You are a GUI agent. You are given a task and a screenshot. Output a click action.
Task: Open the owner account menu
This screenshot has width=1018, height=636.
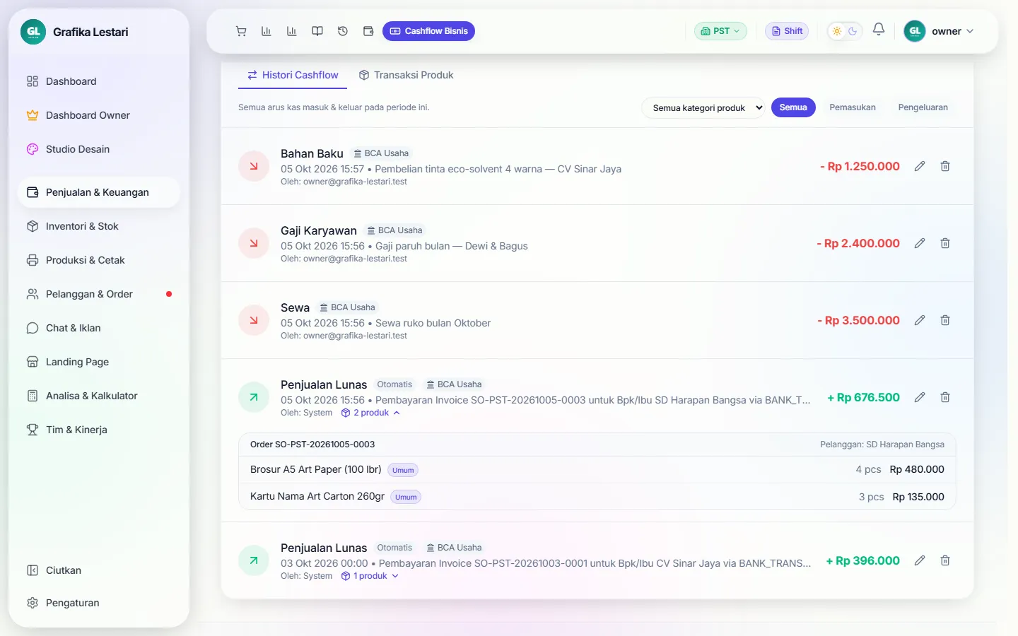click(940, 31)
